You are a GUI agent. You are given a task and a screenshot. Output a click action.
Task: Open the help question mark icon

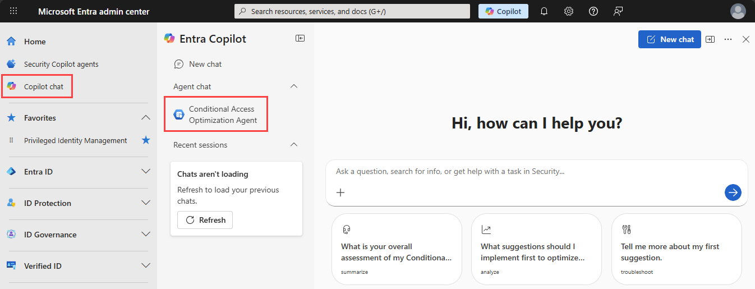tap(593, 11)
